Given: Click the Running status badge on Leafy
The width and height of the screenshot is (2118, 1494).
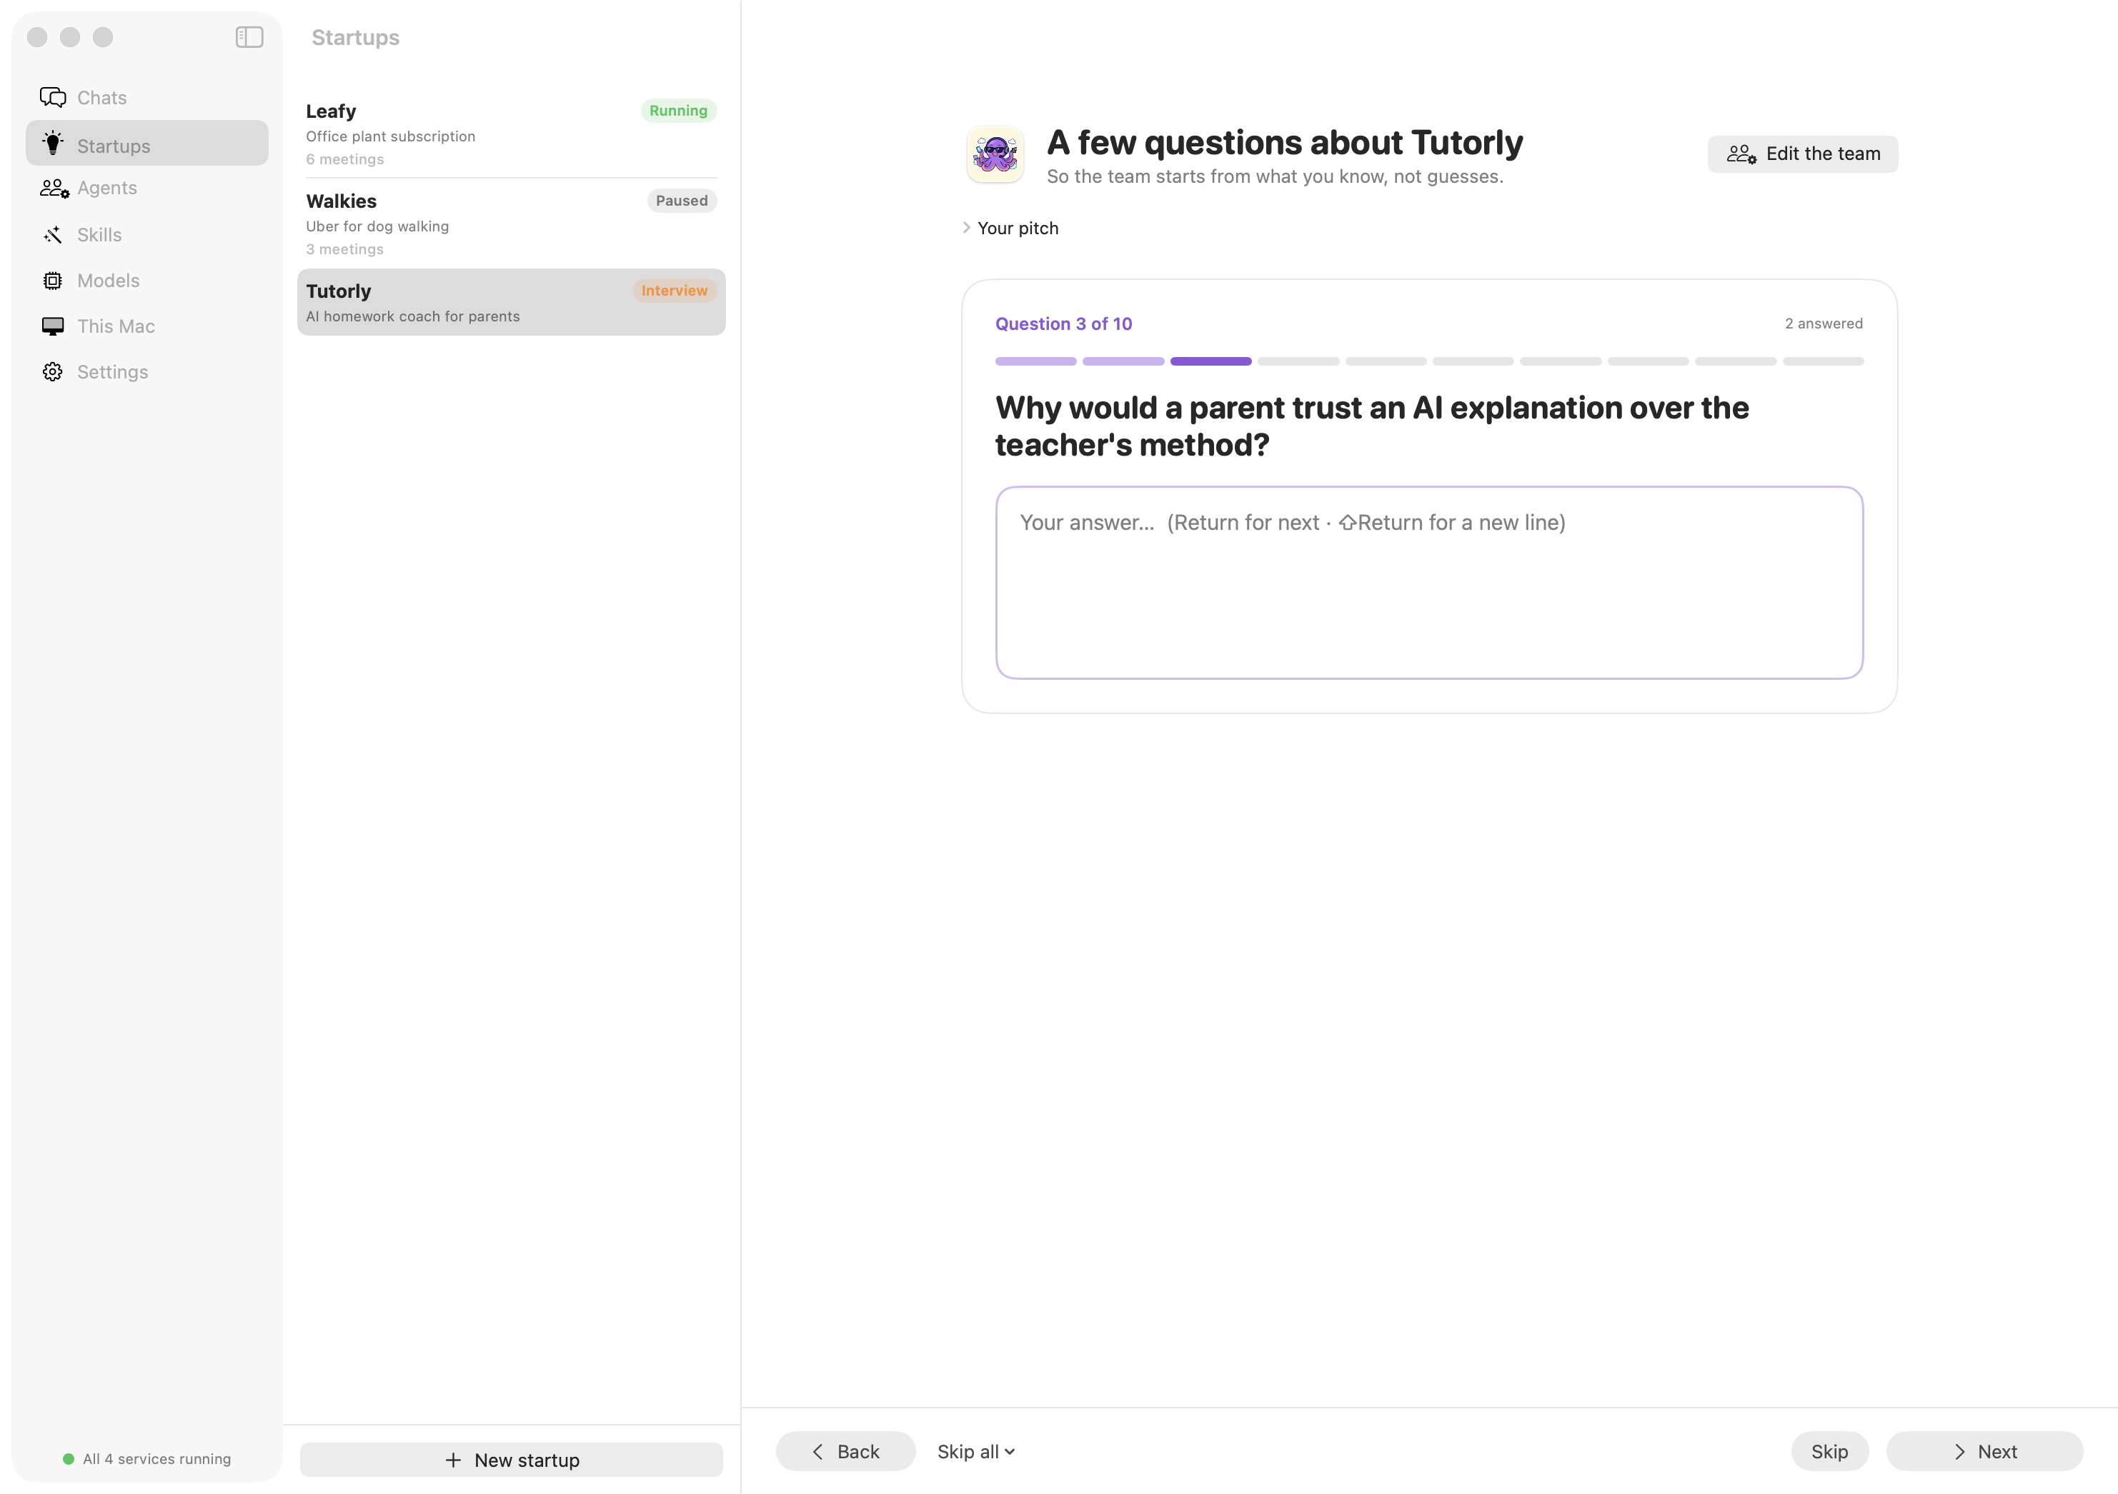Looking at the screenshot, I should coord(678,111).
